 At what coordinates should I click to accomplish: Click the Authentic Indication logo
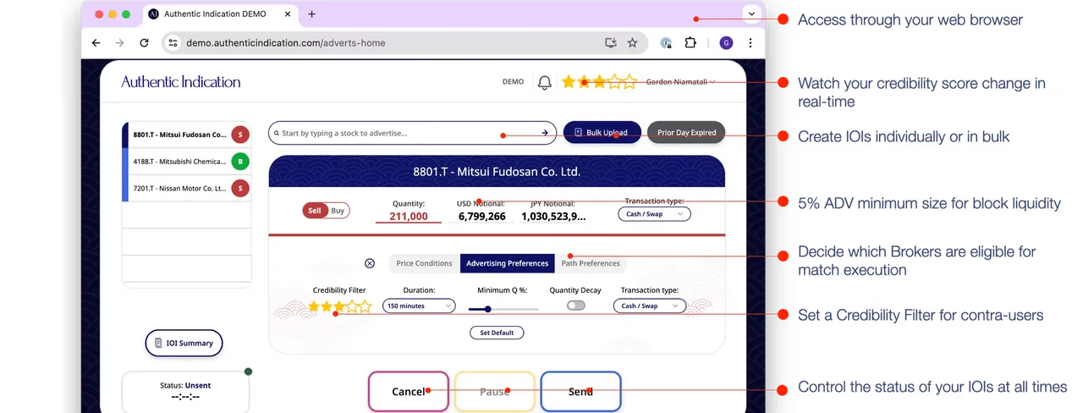[x=180, y=82]
